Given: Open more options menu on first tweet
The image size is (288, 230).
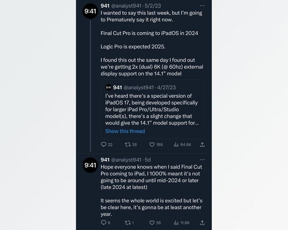Looking at the screenshot, I should coord(202,6).
